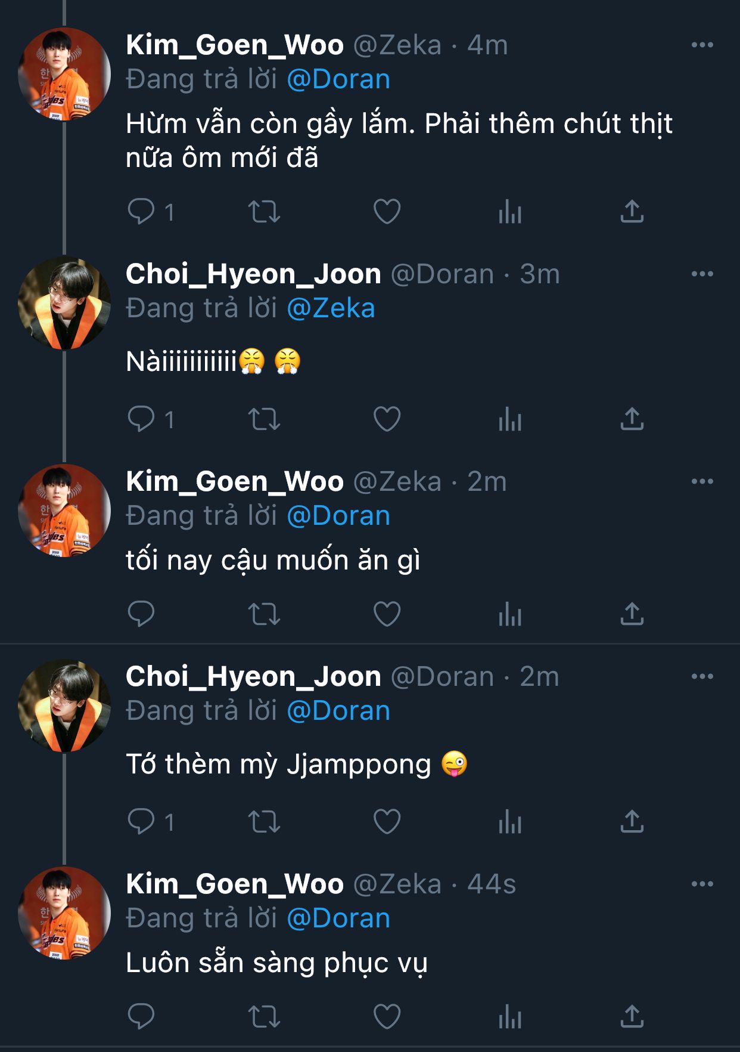Like the "Tớ thèm mỳ Jjamppong" tweet

click(x=387, y=821)
